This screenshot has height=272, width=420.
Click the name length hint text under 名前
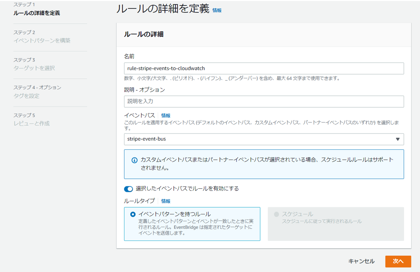(232, 78)
